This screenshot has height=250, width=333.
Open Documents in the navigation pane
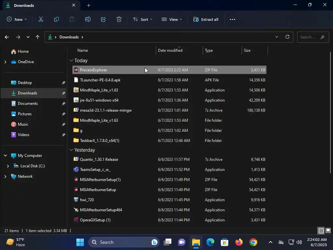coord(28,104)
